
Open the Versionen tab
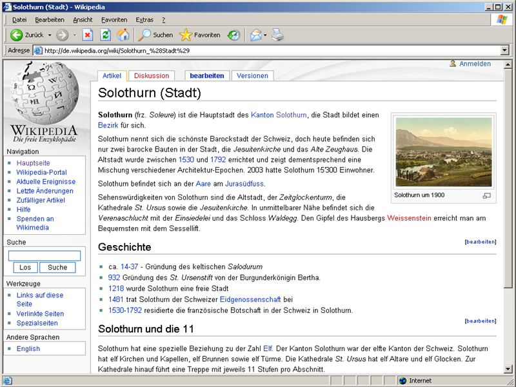[252, 75]
